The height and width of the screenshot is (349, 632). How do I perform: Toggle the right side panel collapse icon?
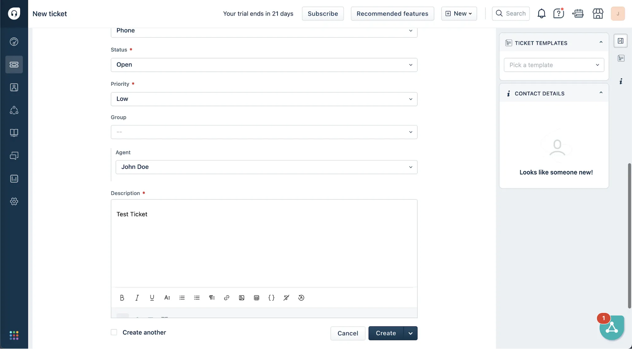pos(620,41)
